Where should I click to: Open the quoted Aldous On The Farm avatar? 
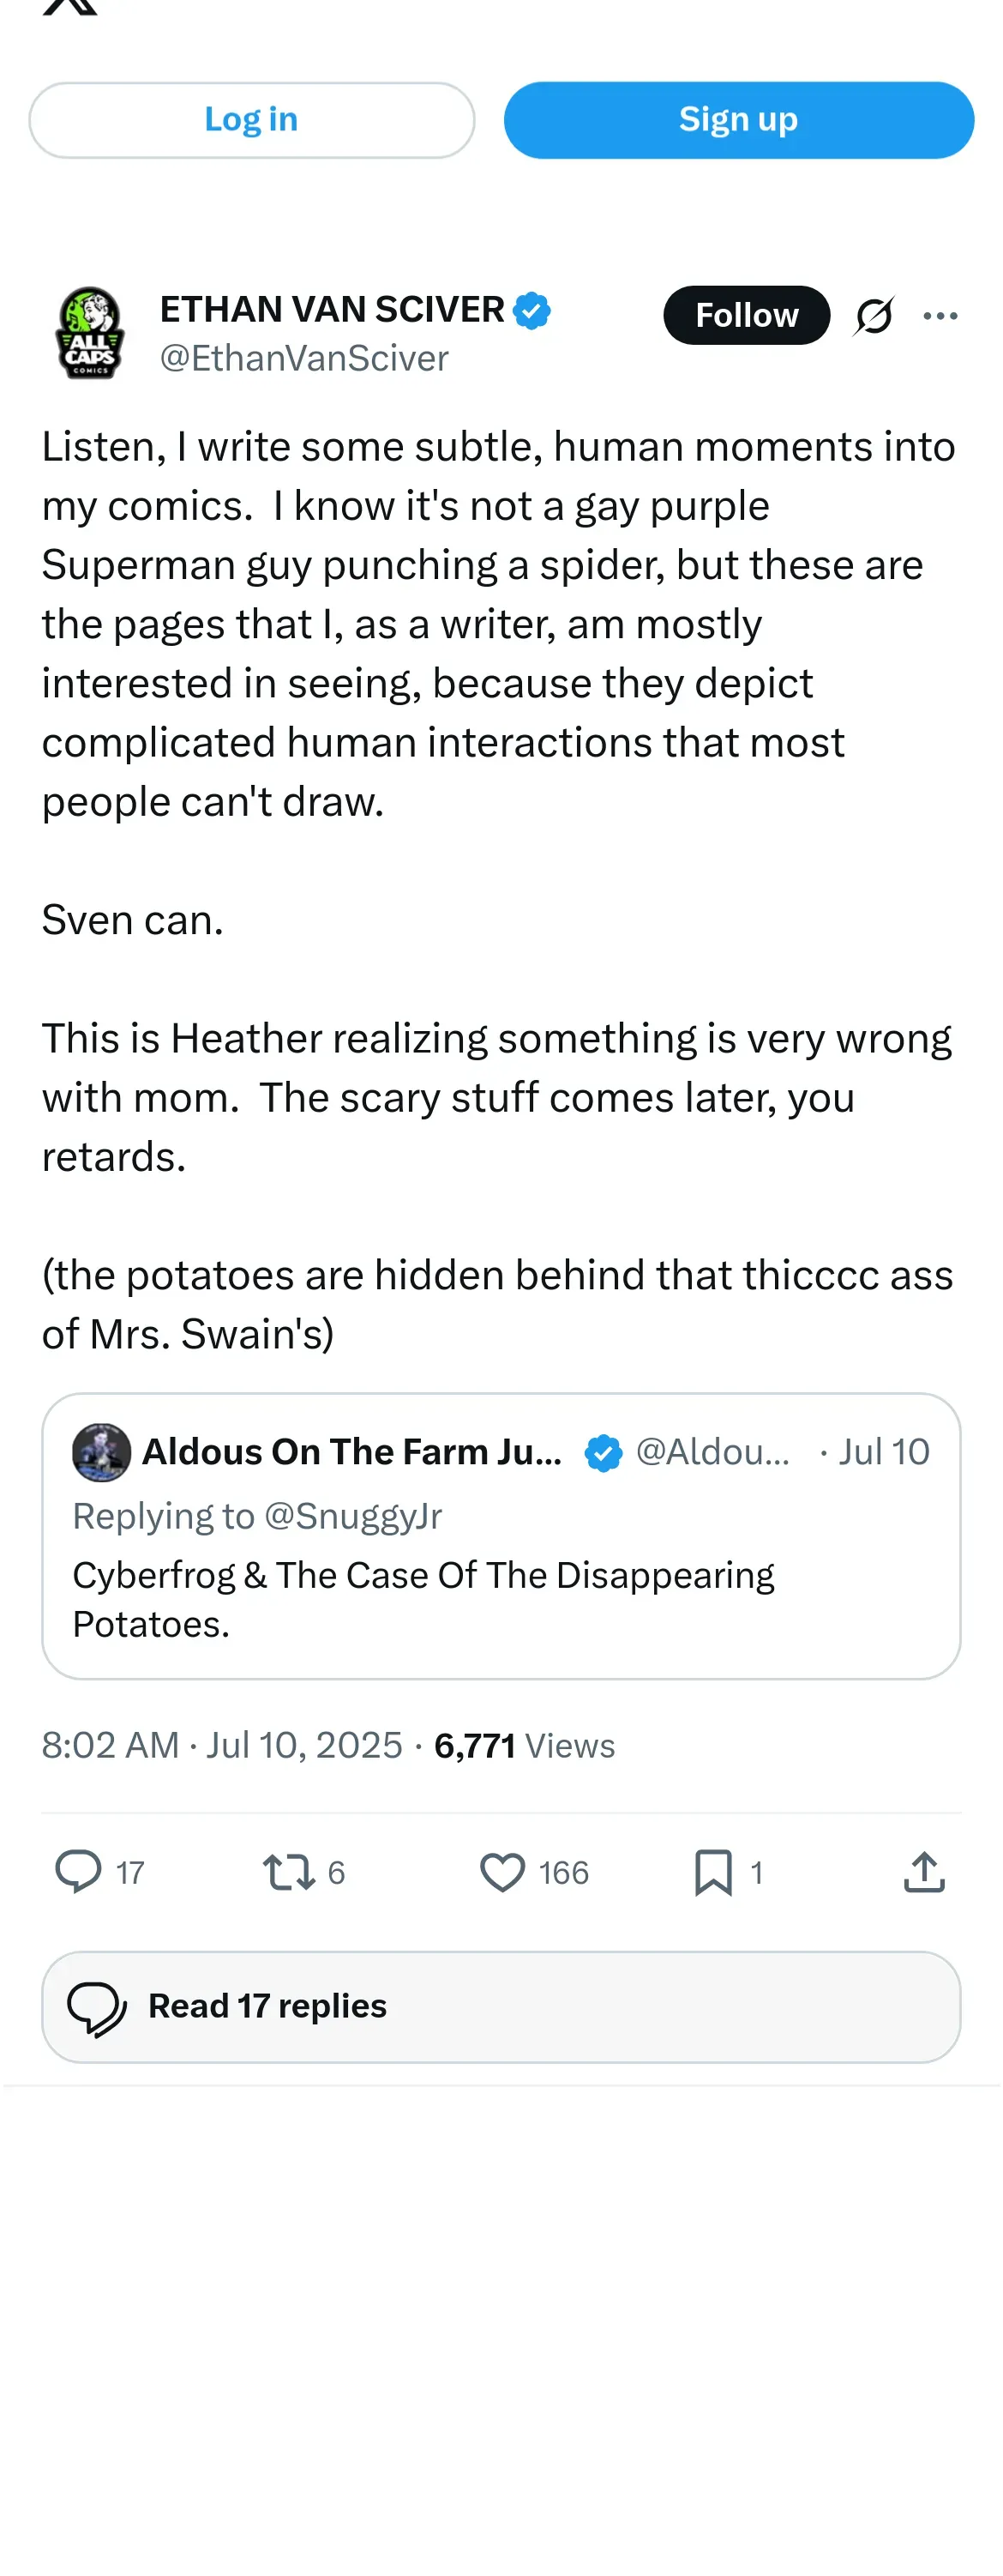101,1452
